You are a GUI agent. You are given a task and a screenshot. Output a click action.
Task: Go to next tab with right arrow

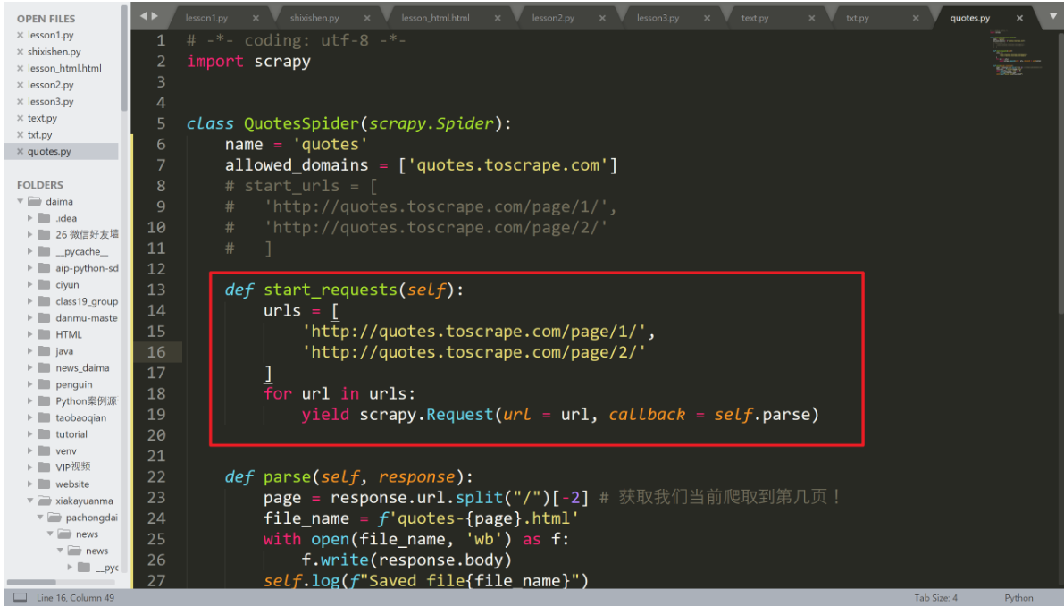click(x=155, y=15)
